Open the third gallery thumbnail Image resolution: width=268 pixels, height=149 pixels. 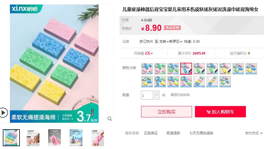coord(54,138)
